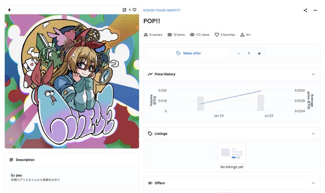This screenshot has height=193, width=325.
Task: Favorite the item with heart icon
Action: tap(134, 10)
